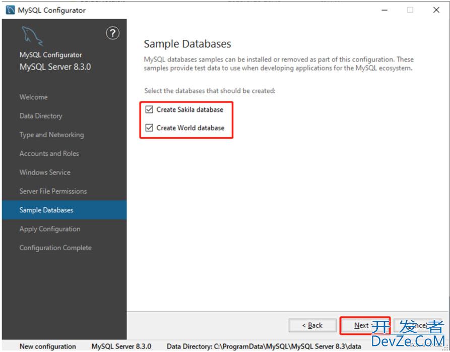Open Accounts and Roles step
This screenshot has width=450, height=352.
pos(49,153)
